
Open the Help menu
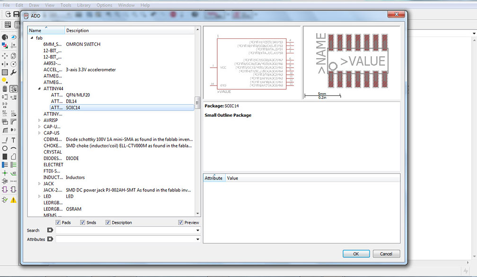coord(145,5)
